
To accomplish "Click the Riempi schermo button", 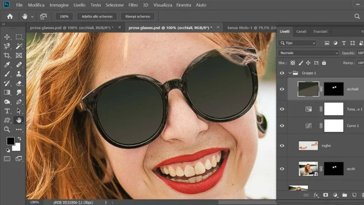I will (x=138, y=16).
